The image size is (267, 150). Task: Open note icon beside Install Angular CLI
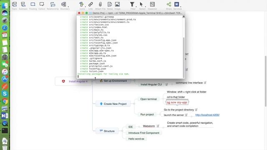coord(166,84)
